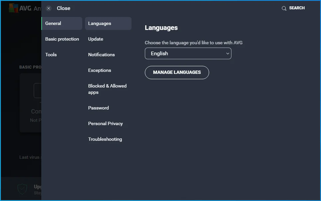Viewport: 321px width, 201px height.
Task: Open the Update settings section
Action: (96, 39)
